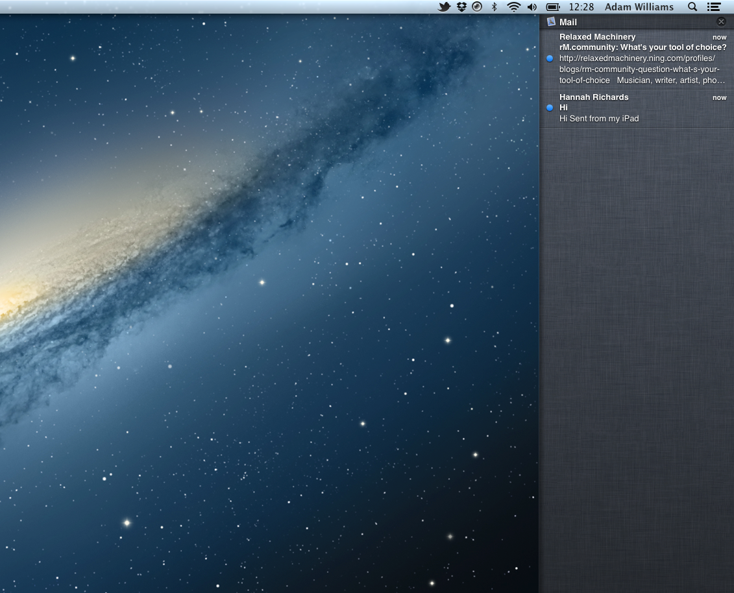Open the volume control in menu bar

click(532, 6)
